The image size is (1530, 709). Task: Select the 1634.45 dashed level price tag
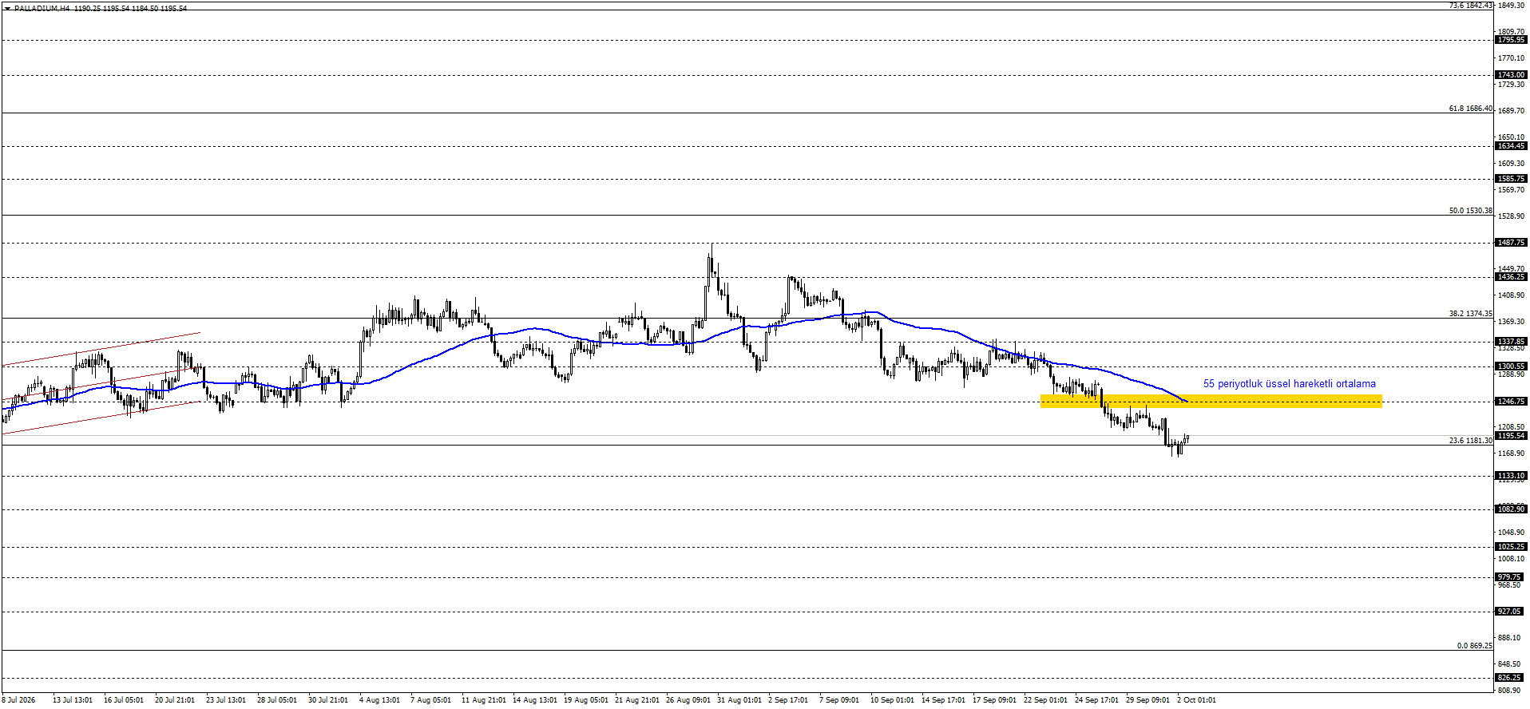tap(1511, 146)
